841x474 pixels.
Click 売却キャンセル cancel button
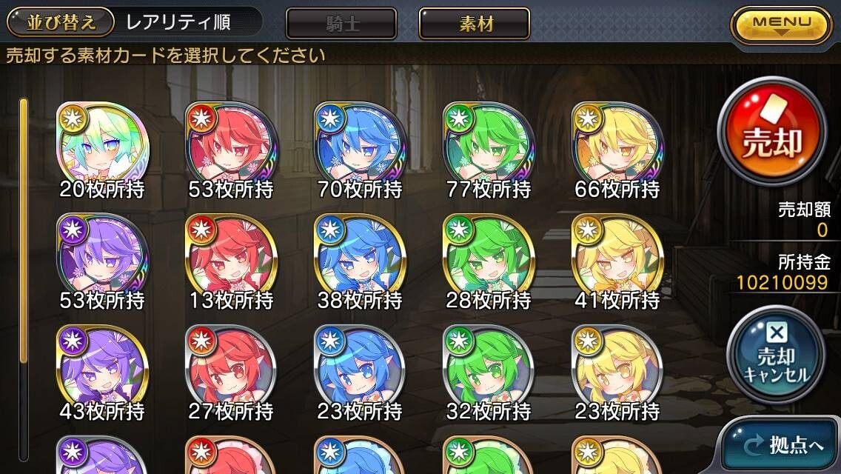coord(776,355)
